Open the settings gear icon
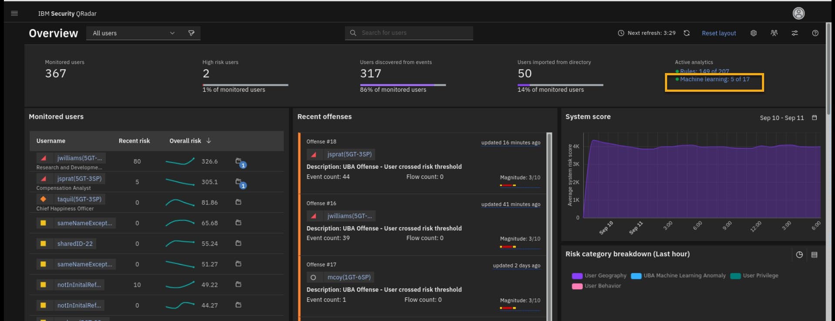Image resolution: width=835 pixels, height=321 pixels. (754, 33)
